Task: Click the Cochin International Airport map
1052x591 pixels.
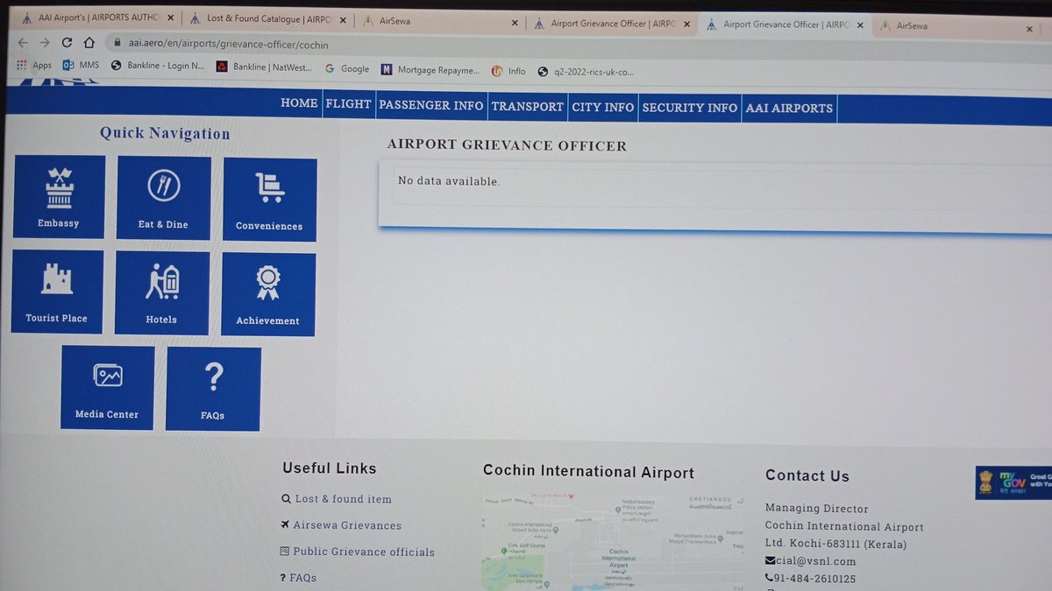Action: (x=612, y=542)
